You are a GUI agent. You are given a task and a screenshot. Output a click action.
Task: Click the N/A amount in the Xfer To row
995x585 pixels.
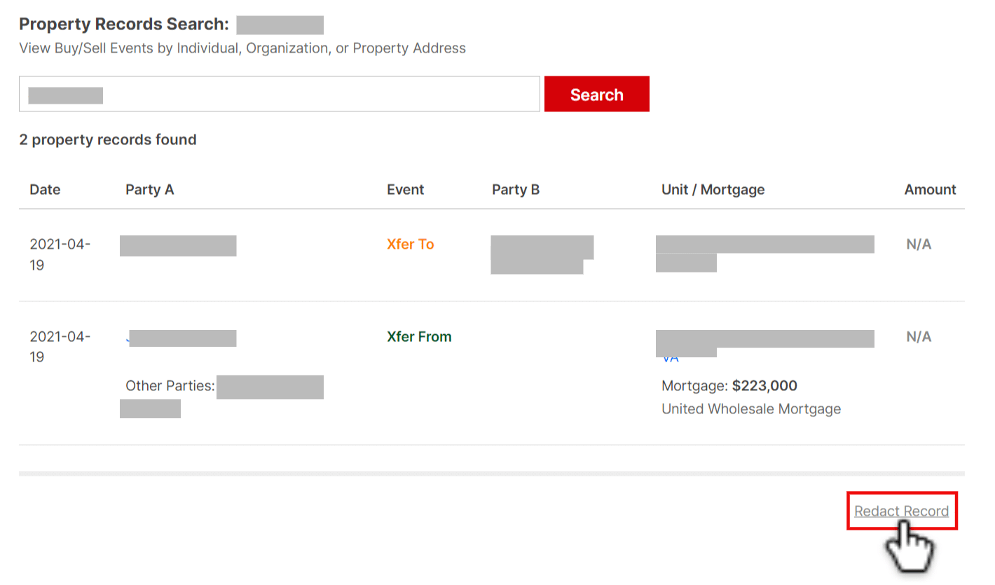pos(919,244)
